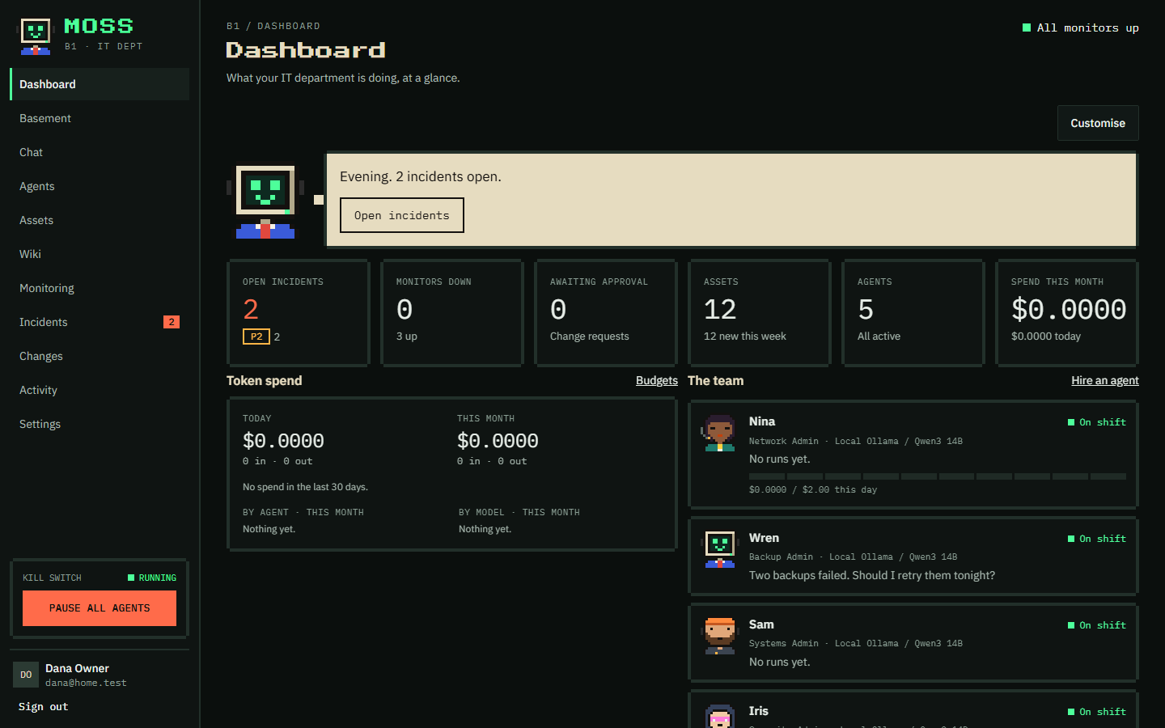This screenshot has width=1165, height=728.
Task: Click Sam's Systems Admin role line
Action: [x=856, y=643]
